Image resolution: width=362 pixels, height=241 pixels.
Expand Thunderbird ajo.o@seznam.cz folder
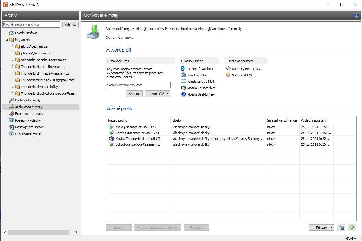point(13,66)
